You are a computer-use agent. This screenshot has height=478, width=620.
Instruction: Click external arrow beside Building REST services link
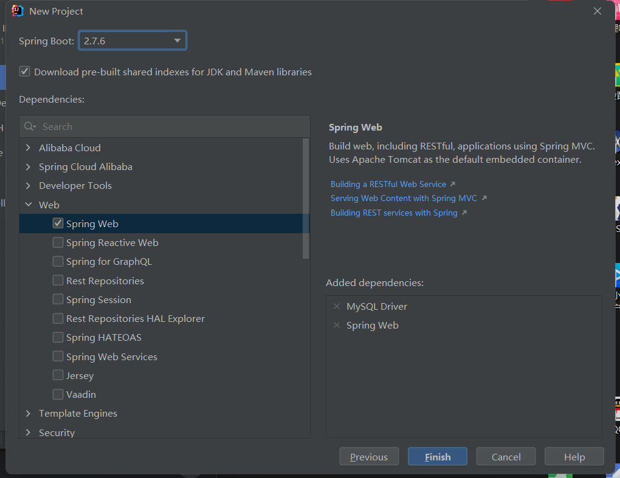click(464, 213)
